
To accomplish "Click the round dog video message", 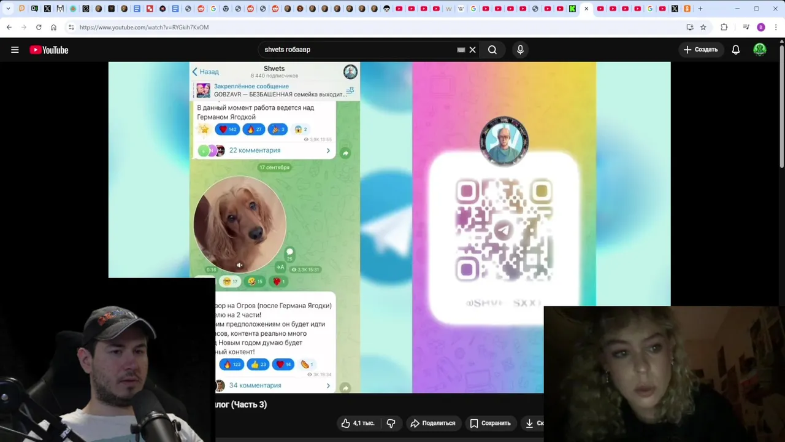I will tap(240, 224).
